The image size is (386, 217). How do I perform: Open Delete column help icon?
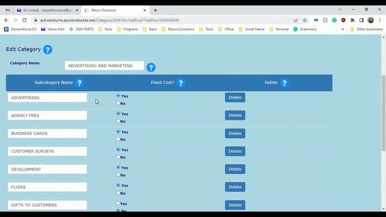point(284,83)
